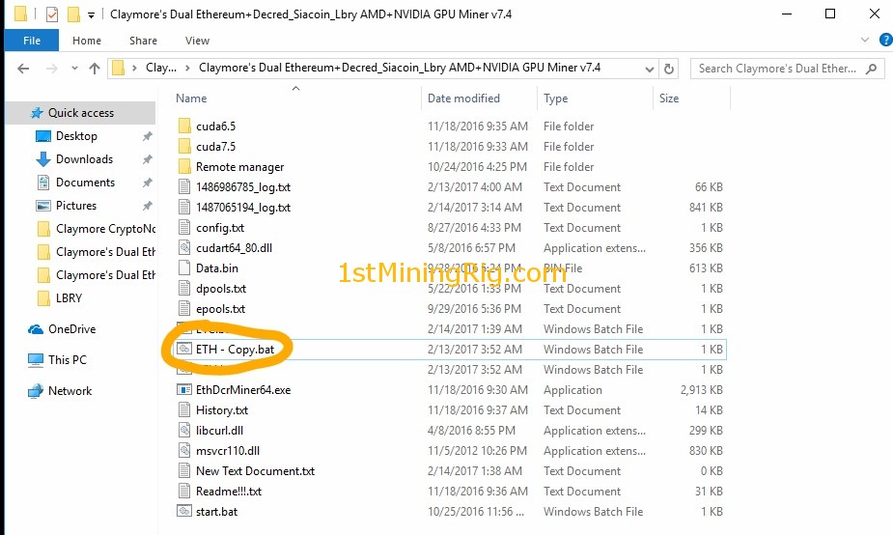Image resolution: width=893 pixels, height=535 pixels.
Task: Sort by the Name column header
Action: tap(191, 98)
